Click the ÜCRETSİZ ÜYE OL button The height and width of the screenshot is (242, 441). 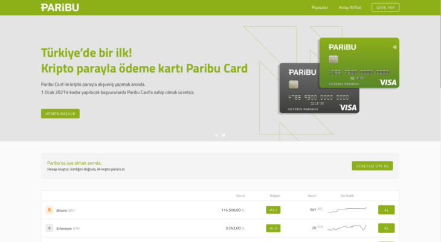372,166
